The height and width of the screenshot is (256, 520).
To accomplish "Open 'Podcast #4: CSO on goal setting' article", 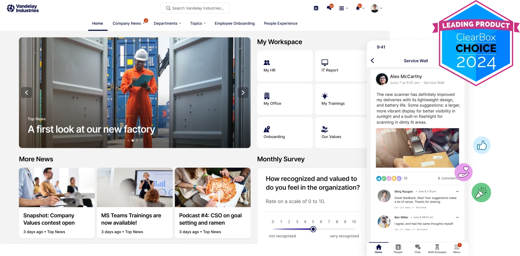I will [x=210, y=219].
